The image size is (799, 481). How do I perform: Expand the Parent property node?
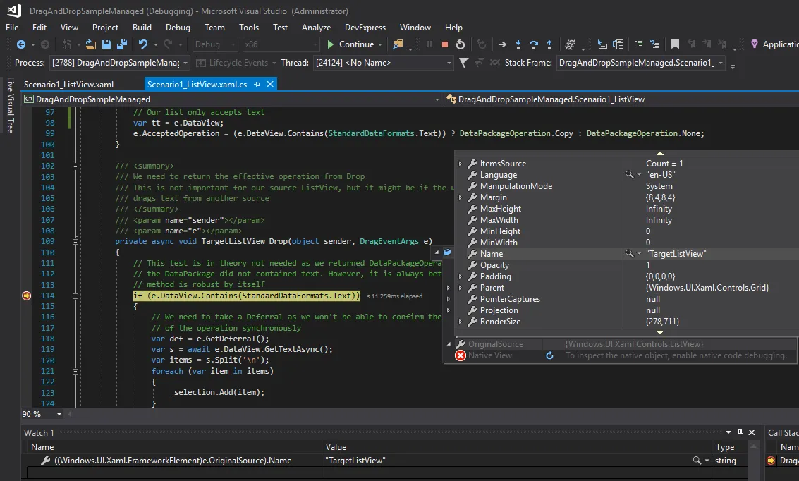click(461, 288)
